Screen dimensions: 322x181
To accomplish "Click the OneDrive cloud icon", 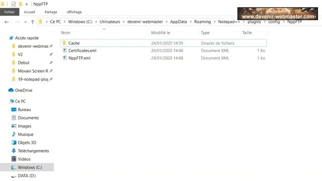I will 11,90.
